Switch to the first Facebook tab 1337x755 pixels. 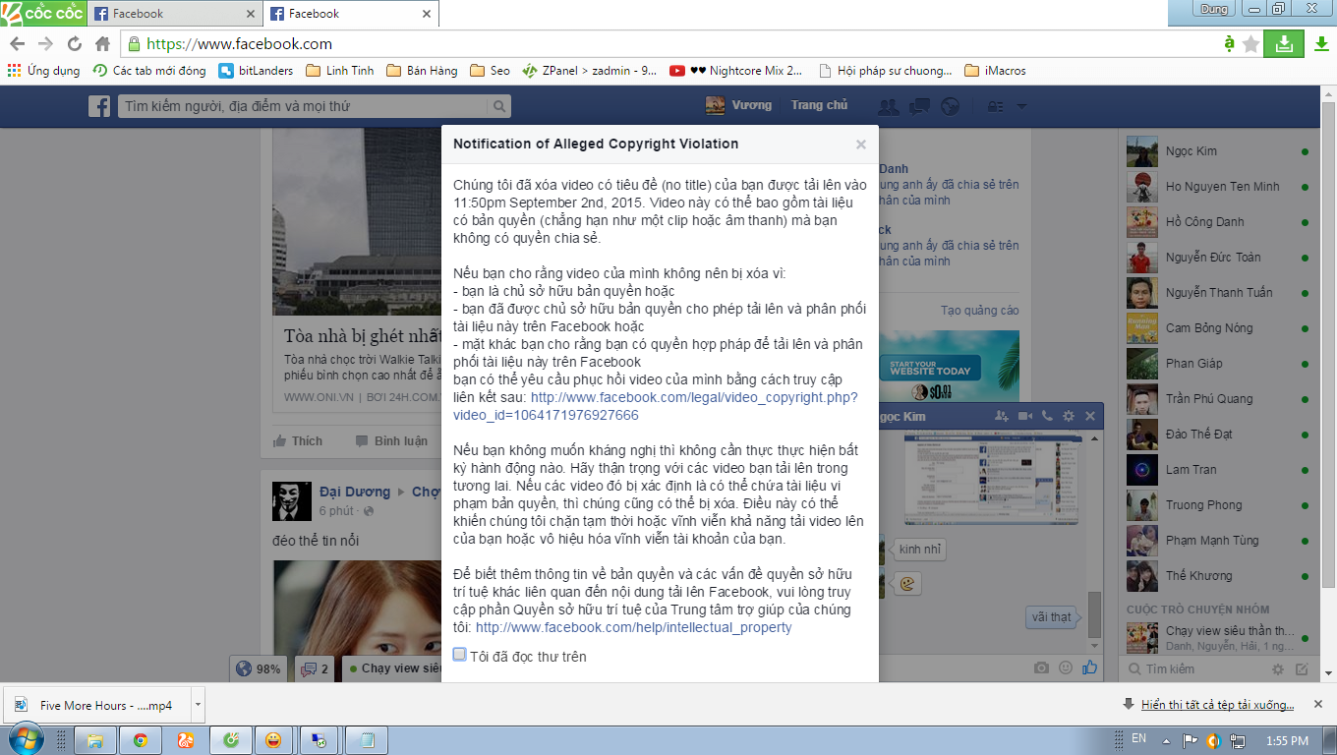(x=175, y=14)
